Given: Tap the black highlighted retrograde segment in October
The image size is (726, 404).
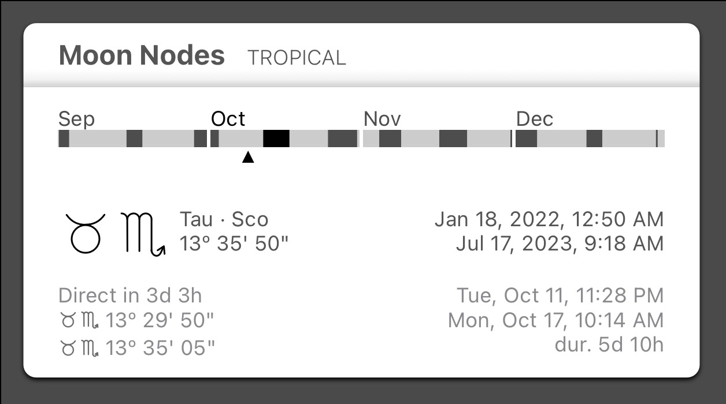Looking at the screenshot, I should (276, 139).
